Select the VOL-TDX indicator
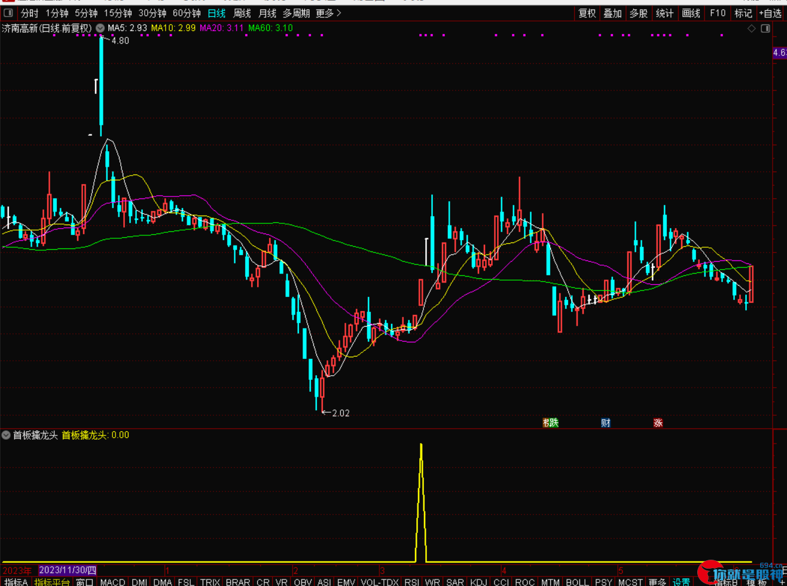This screenshot has width=787, height=586. (x=380, y=582)
